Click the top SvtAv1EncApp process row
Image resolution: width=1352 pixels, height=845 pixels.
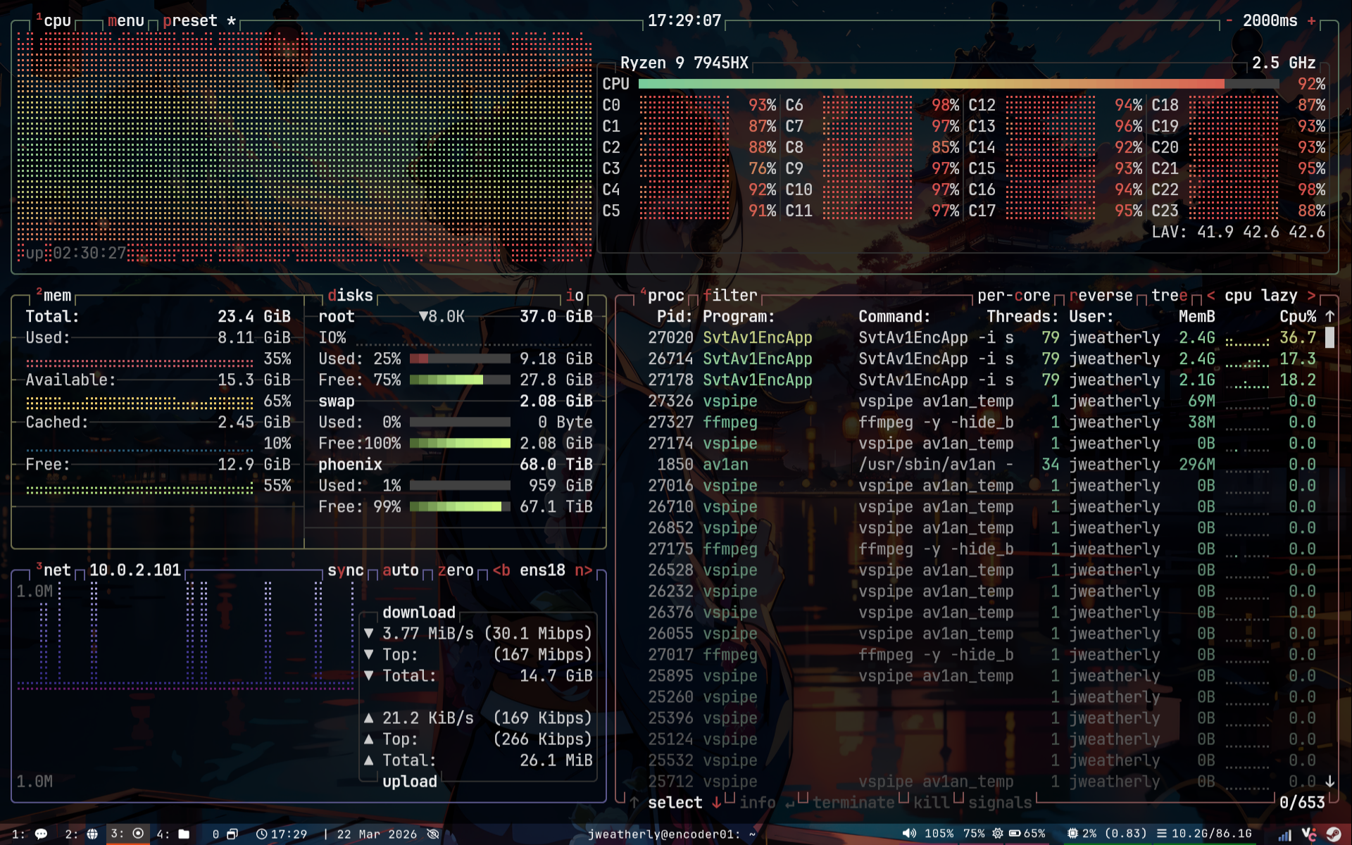757,338
